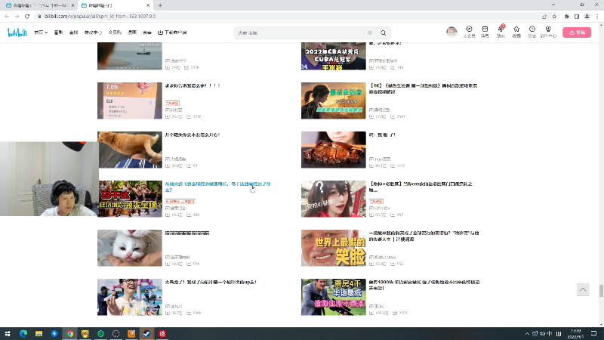Viewport: 604px width, 340px height.
Task: Open Steam from the taskbar
Action: point(146,333)
